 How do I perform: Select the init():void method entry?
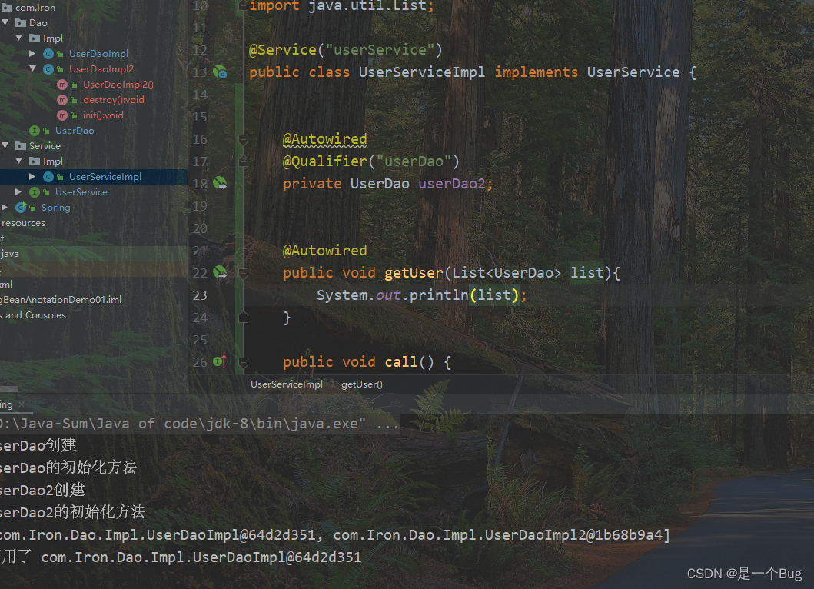tap(103, 115)
